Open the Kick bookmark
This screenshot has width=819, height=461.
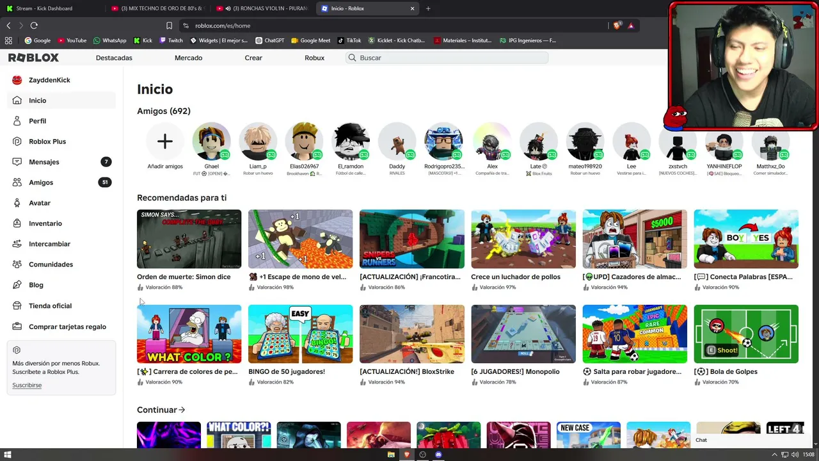[x=143, y=40]
